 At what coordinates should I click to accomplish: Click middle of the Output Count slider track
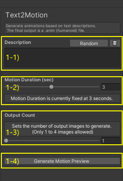coord(52,141)
